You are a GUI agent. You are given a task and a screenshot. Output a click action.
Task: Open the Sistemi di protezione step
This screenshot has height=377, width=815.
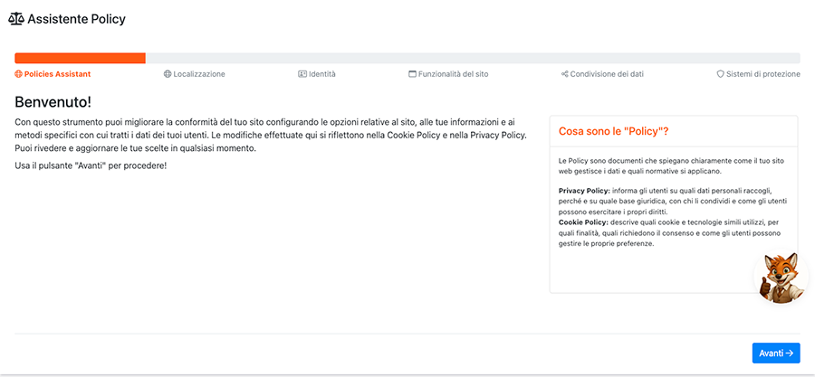click(763, 74)
